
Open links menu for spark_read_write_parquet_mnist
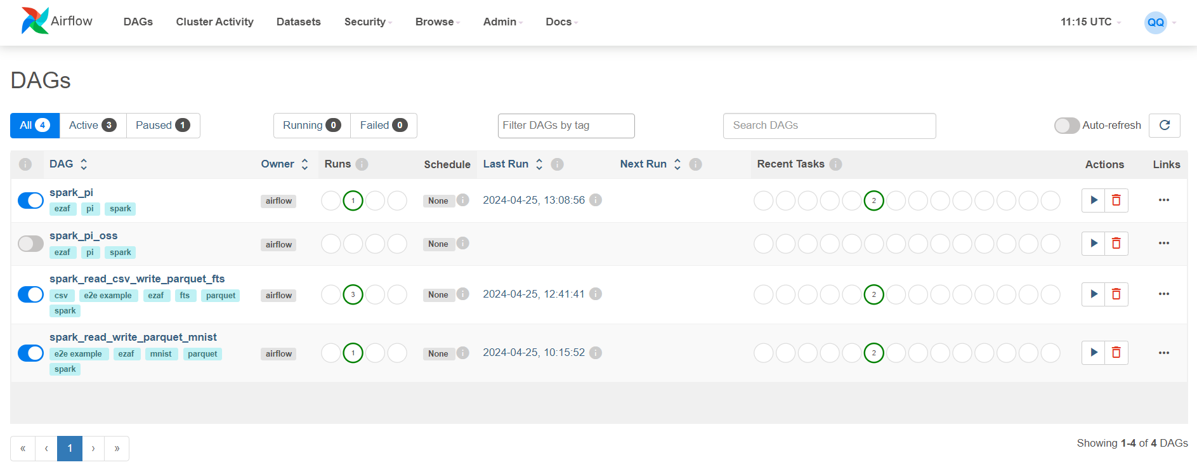(1163, 353)
